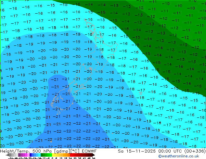
Task: Click the '00:00' time text
Action: pyautogui.click(x=164, y=151)
